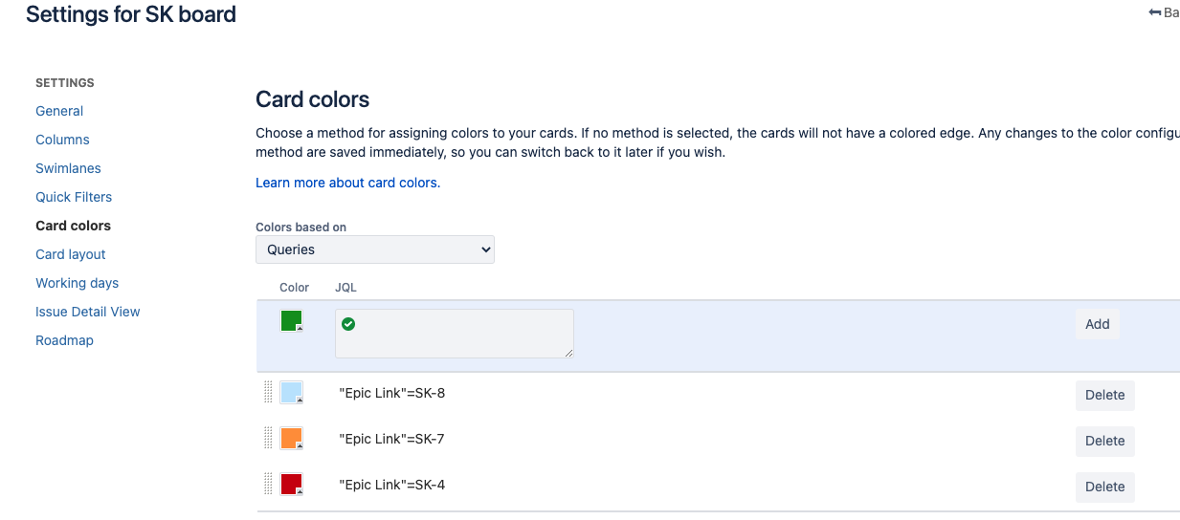This screenshot has width=1180, height=520.
Task: Click the back arrow icon at top right
Action: (x=1154, y=13)
